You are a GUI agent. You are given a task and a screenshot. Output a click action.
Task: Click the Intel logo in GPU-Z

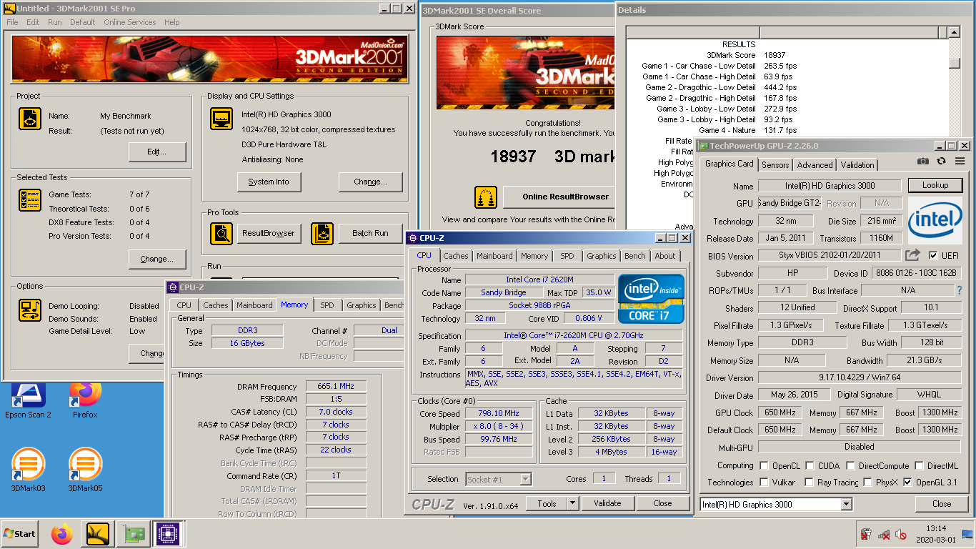pos(935,221)
